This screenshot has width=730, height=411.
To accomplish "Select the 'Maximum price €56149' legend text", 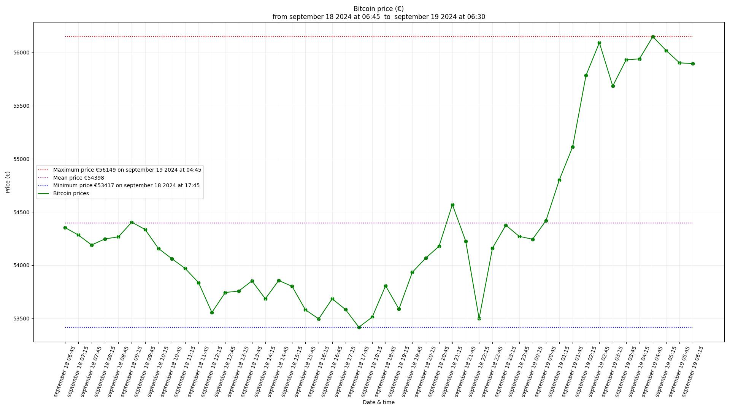I will (127, 170).
